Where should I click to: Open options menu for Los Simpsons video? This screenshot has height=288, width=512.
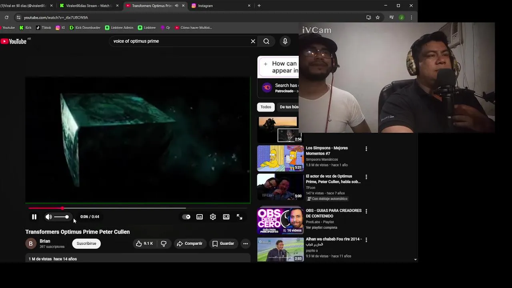pyautogui.click(x=366, y=149)
